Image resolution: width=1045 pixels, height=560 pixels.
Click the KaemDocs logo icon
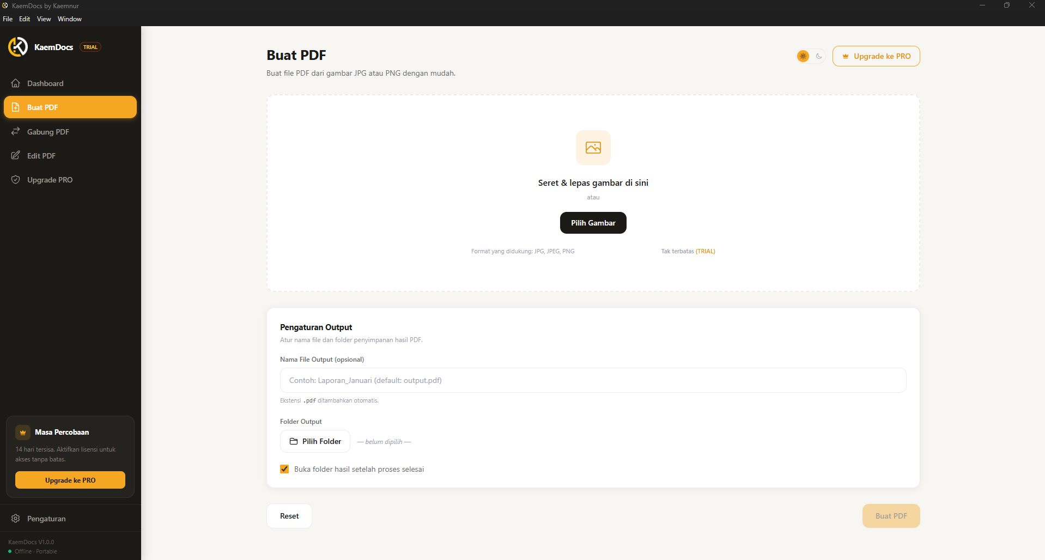pyautogui.click(x=18, y=47)
